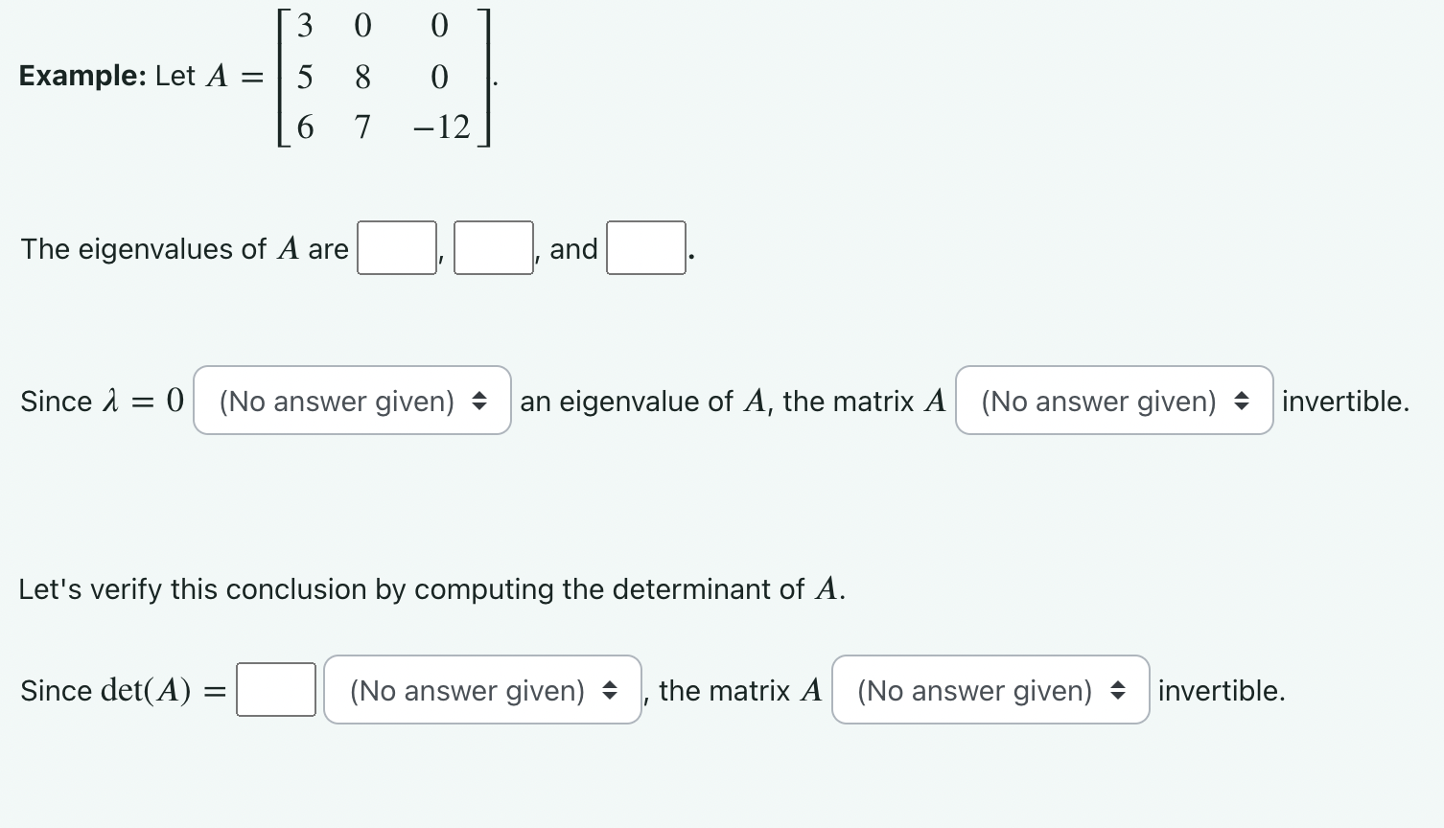Click the third eigenvalue input field
The width and height of the screenshot is (1444, 828).
(x=645, y=248)
